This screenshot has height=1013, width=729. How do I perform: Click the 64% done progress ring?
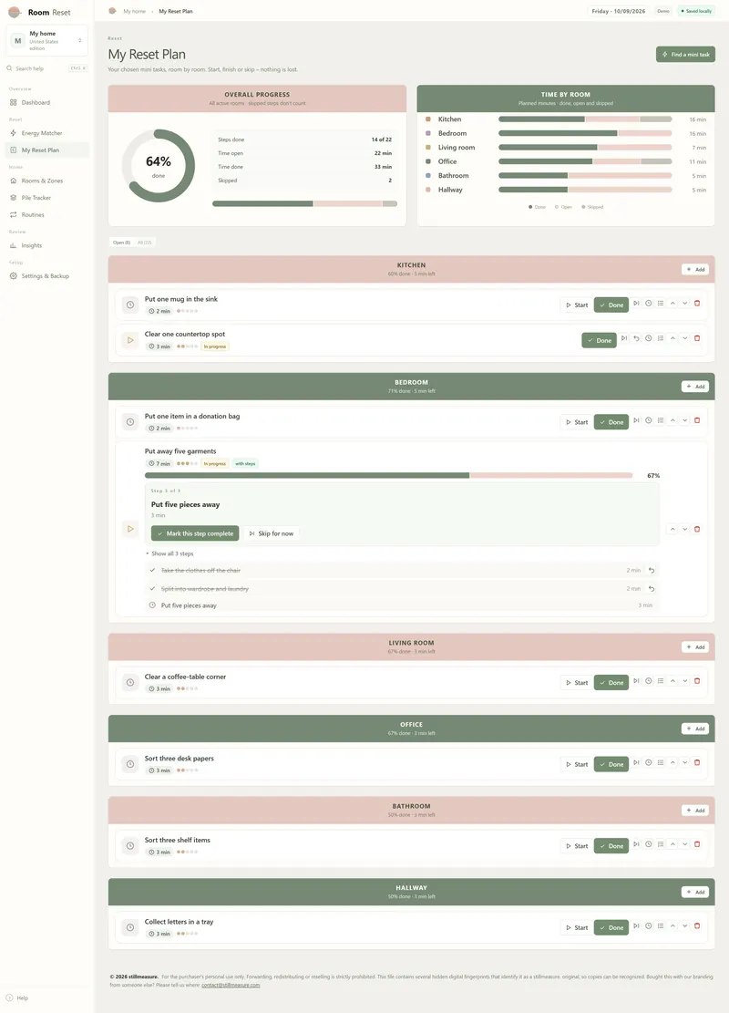[x=159, y=166]
